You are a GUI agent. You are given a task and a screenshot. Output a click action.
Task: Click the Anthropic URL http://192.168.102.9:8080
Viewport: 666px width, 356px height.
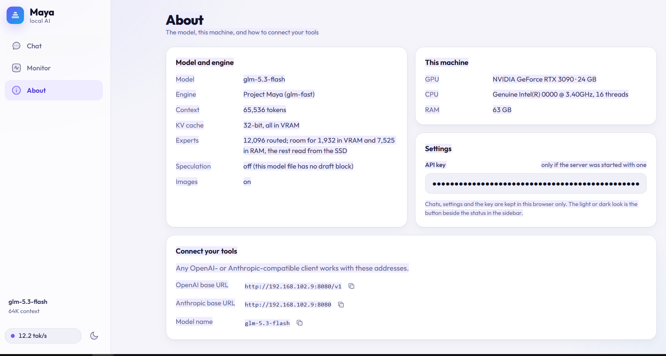click(288, 305)
